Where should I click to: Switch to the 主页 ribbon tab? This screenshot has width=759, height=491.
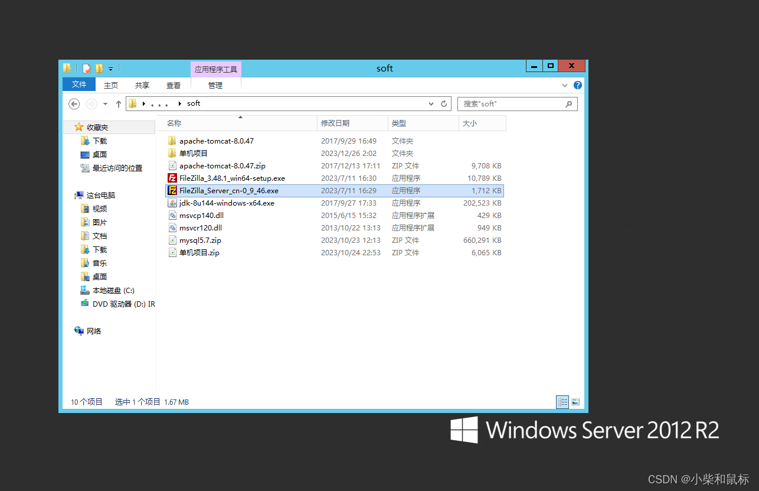coord(111,85)
